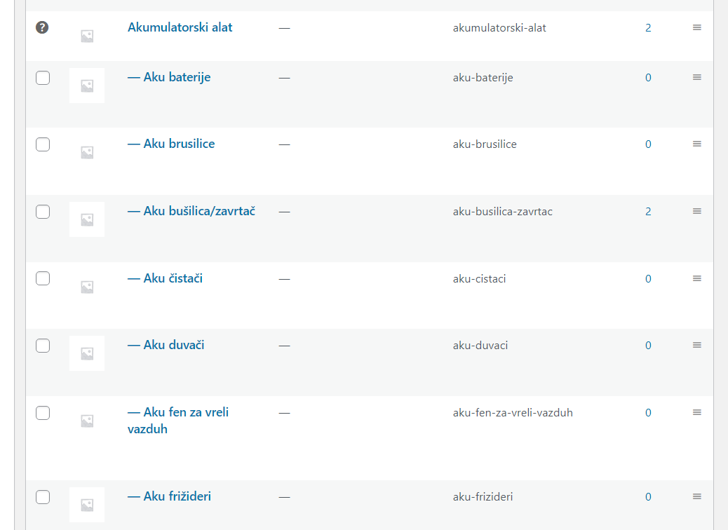Click drag handle for Aku frižideri row
Viewport: 728px width, 530px height.
pyautogui.click(x=697, y=496)
